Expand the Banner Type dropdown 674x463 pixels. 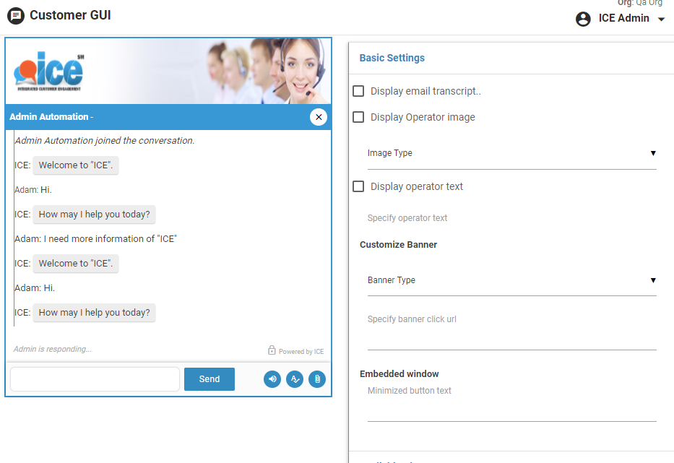511,280
